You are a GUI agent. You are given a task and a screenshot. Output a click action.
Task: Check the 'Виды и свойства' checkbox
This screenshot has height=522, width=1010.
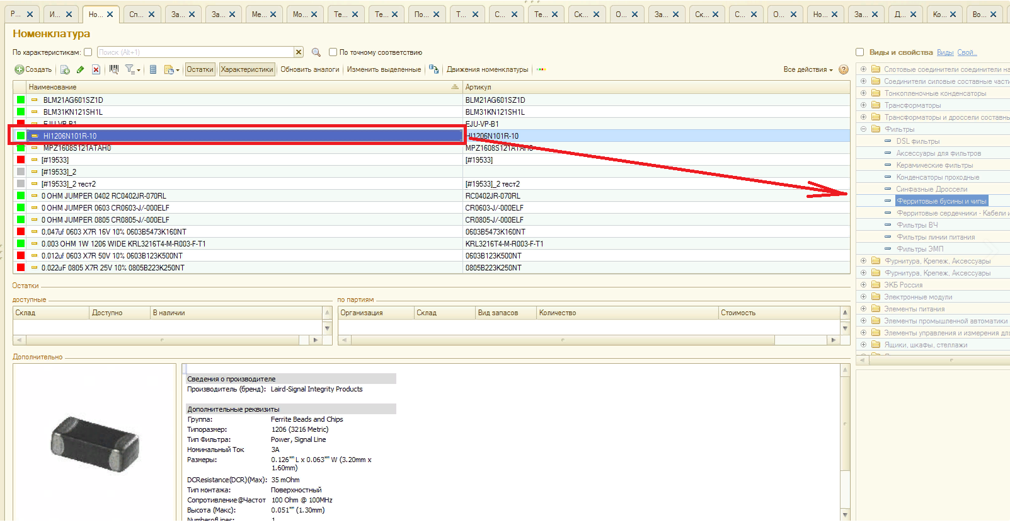pyautogui.click(x=859, y=52)
